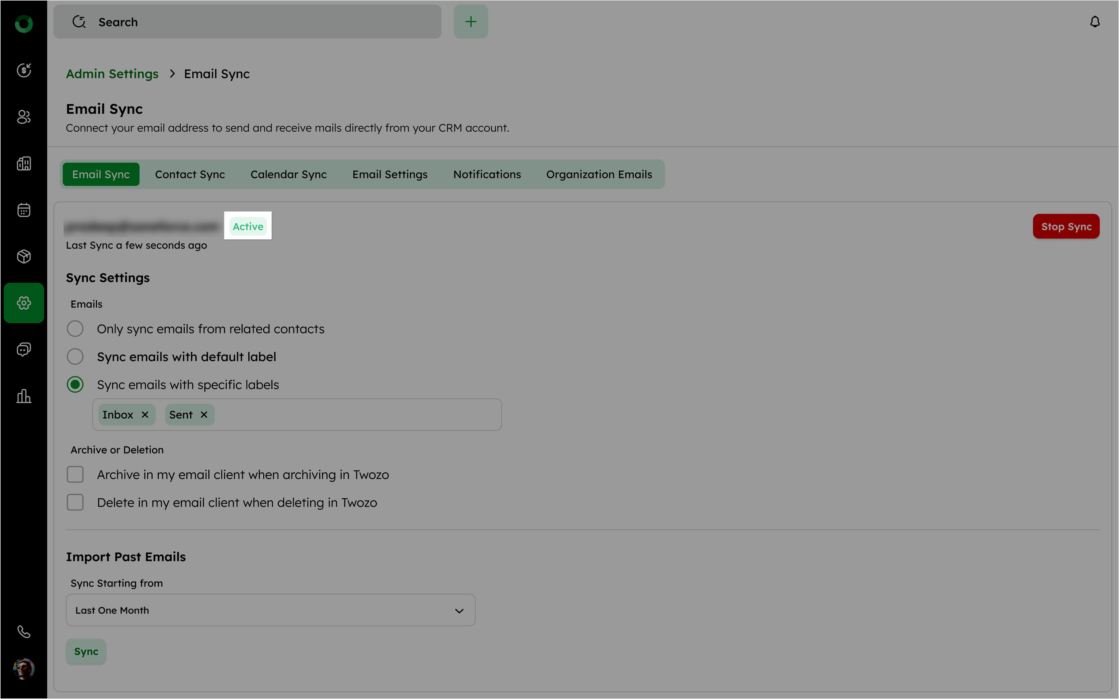Switch to the Contact Sync tab
Viewport: 1119px width, 699px height.
190,174
